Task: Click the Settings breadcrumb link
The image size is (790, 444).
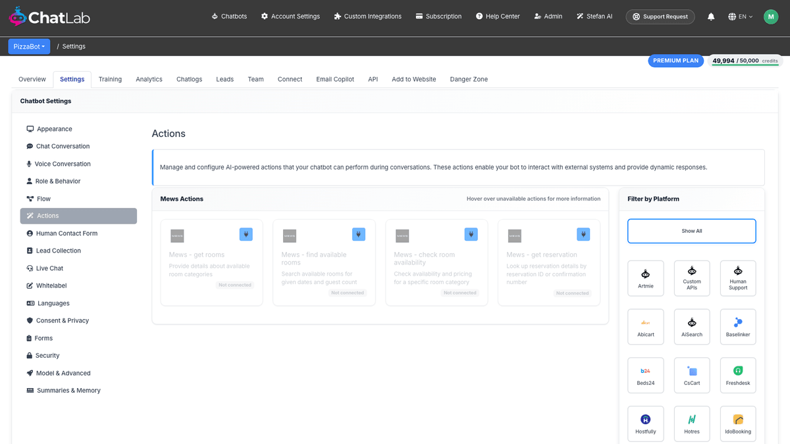Action: pos(74,47)
